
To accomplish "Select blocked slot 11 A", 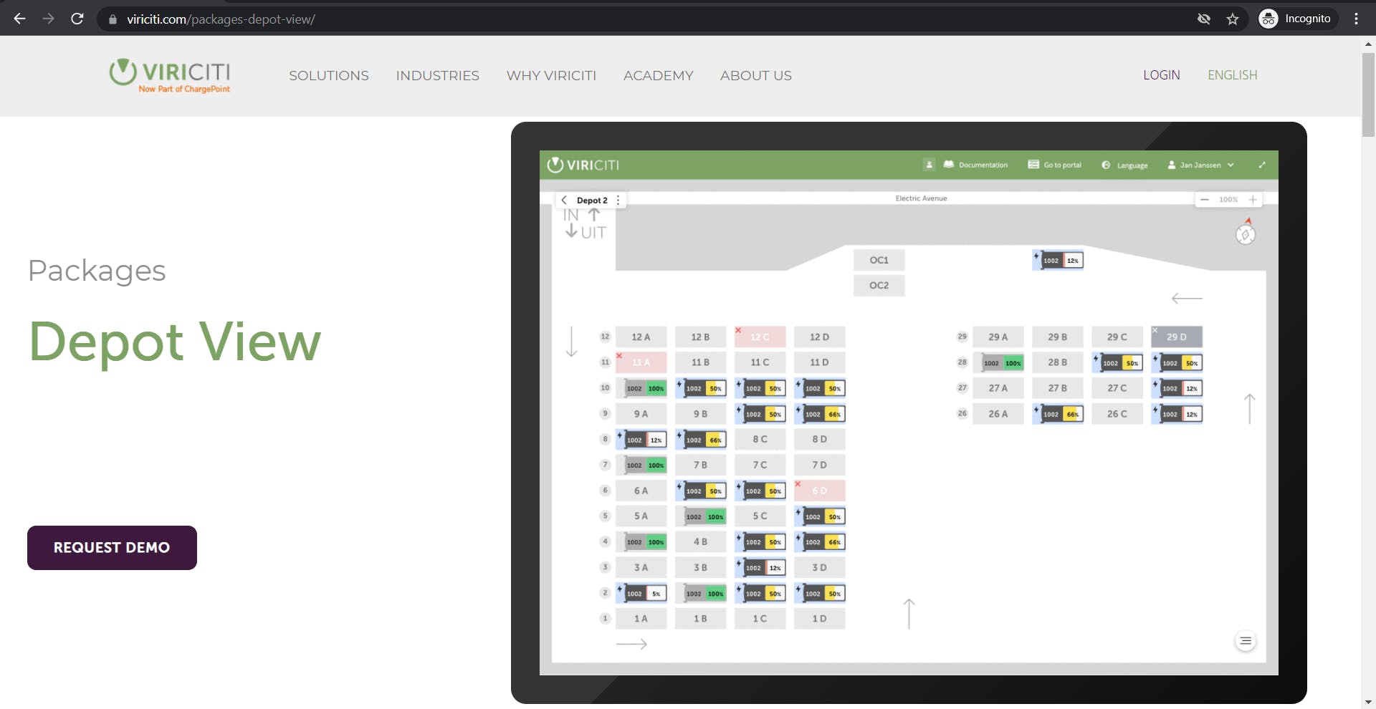I will click(641, 362).
